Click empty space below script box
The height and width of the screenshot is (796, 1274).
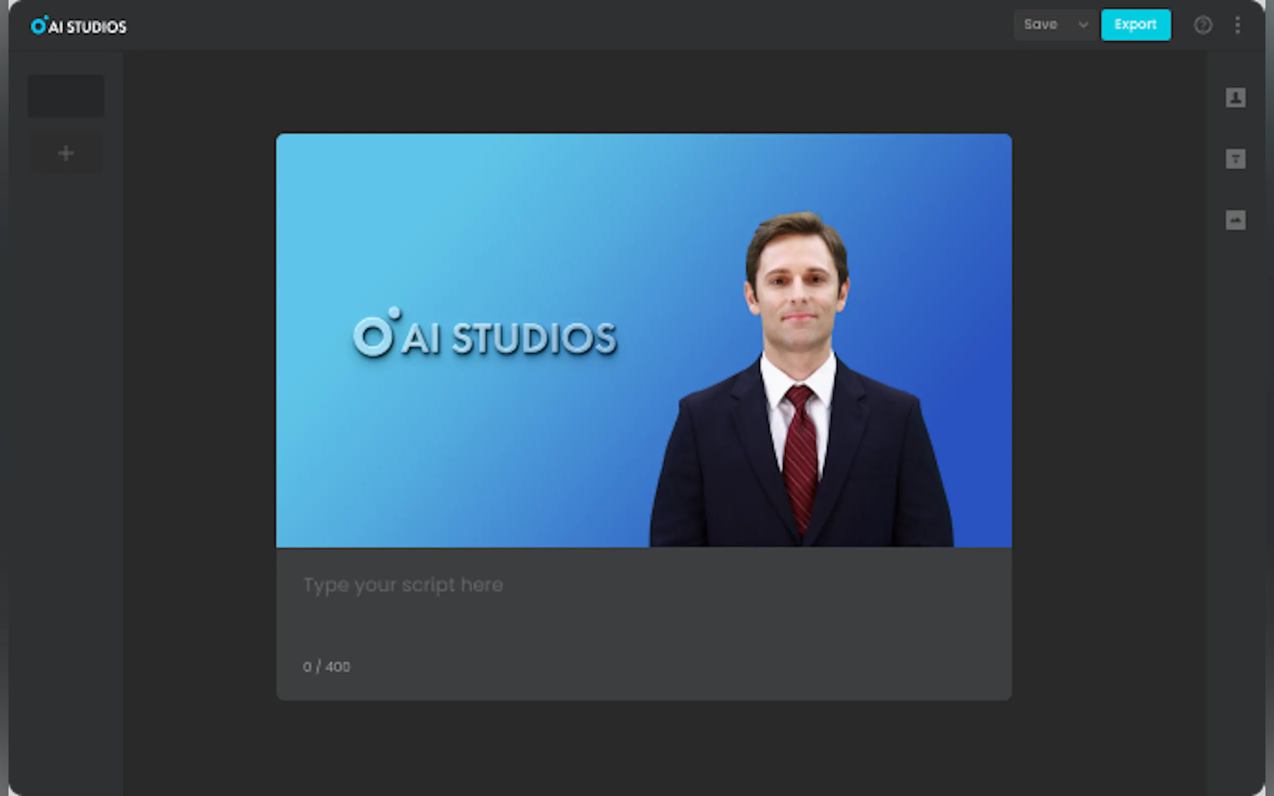643,747
